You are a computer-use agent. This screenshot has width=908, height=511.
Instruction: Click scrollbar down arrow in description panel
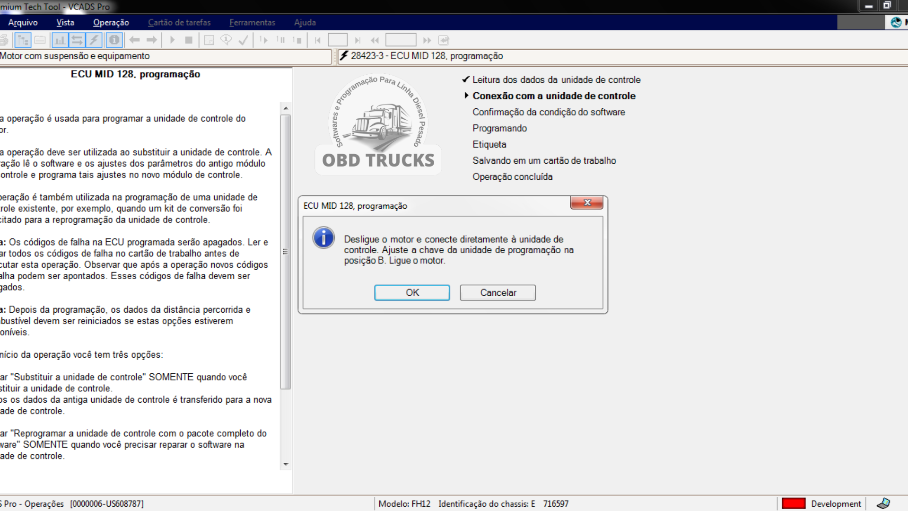point(286,465)
